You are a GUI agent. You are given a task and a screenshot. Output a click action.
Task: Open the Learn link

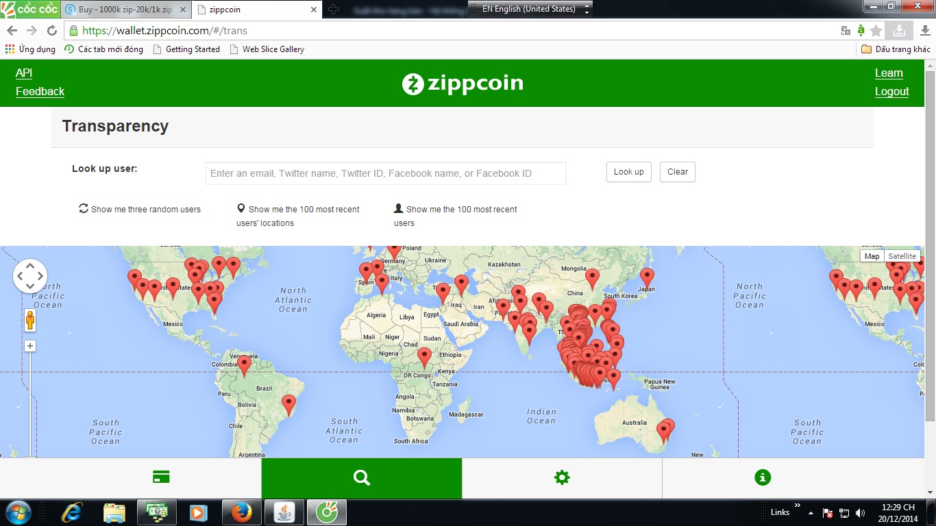pos(889,73)
